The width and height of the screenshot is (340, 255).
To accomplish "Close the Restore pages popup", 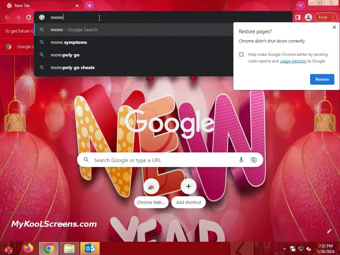I will click(334, 27).
